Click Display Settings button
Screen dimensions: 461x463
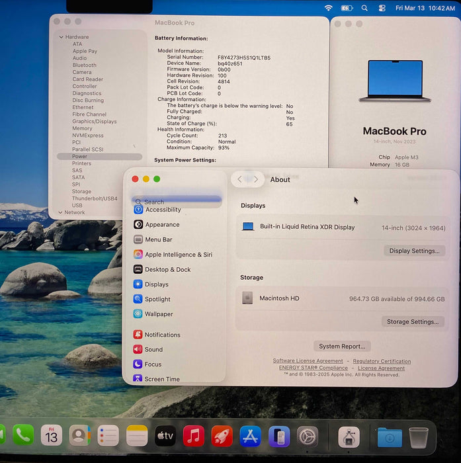coord(414,251)
